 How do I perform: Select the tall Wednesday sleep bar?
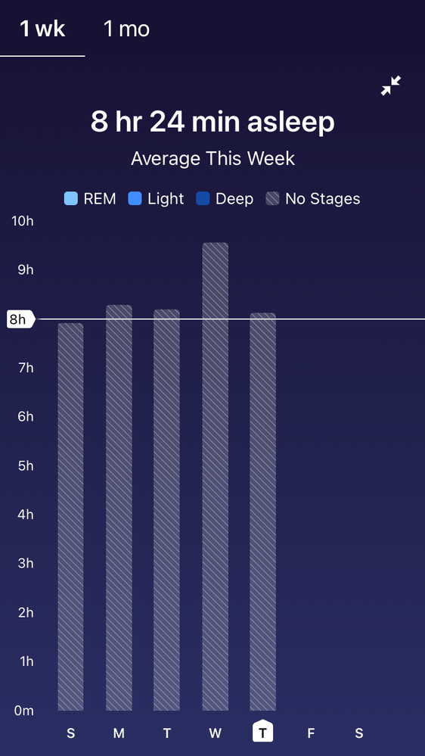[x=215, y=476]
